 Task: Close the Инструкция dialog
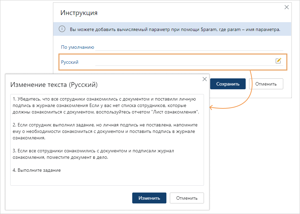(286, 7)
